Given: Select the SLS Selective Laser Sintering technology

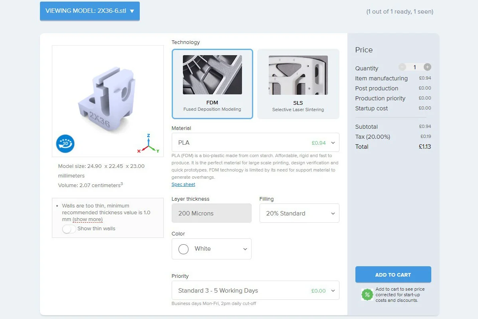Looking at the screenshot, I should click(298, 84).
